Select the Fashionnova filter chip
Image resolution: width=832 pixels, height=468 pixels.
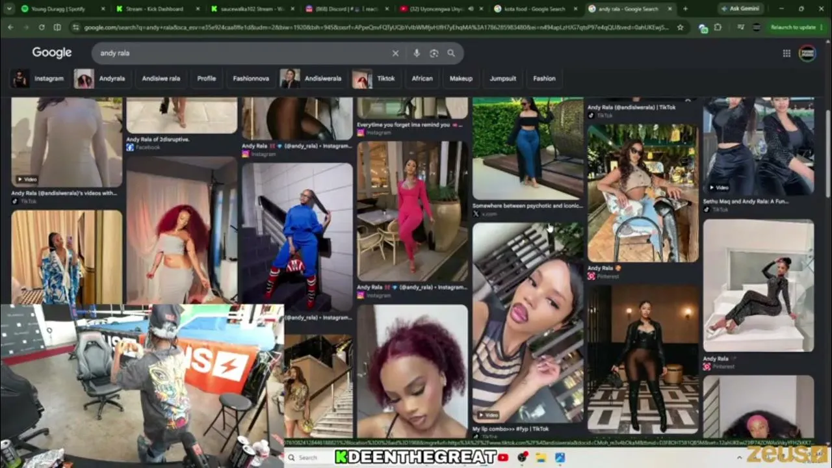click(x=251, y=79)
